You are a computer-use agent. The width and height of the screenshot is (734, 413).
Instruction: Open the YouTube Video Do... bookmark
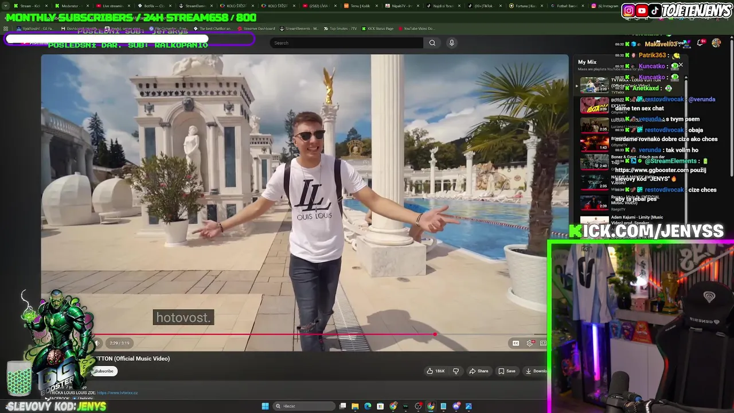pyautogui.click(x=416, y=29)
